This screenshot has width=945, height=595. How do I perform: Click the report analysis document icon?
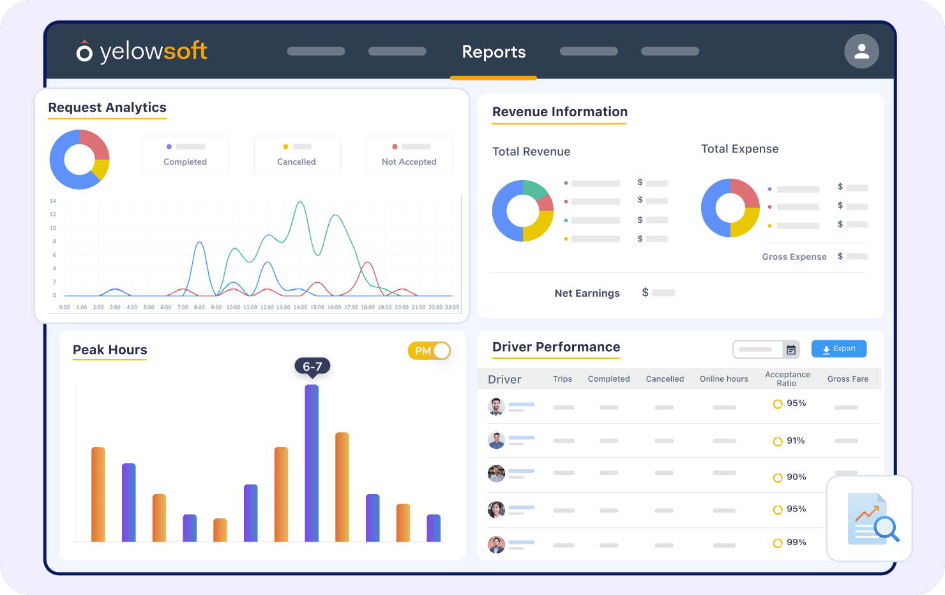(870, 518)
